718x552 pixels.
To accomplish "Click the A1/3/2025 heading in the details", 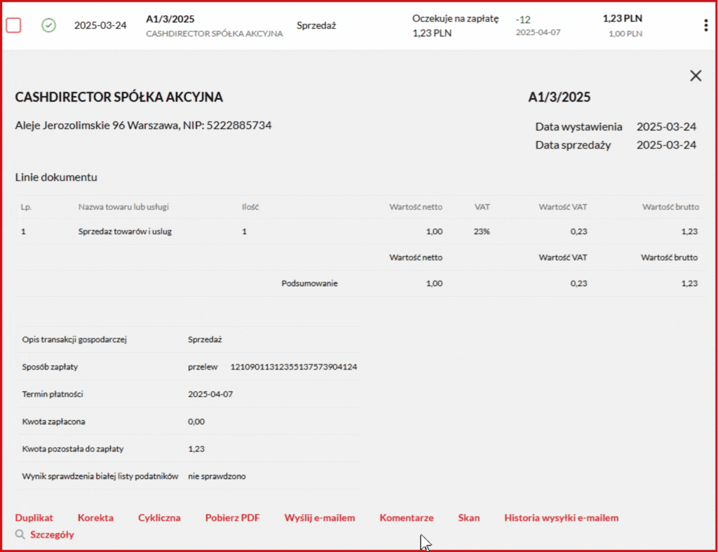I will [x=559, y=97].
